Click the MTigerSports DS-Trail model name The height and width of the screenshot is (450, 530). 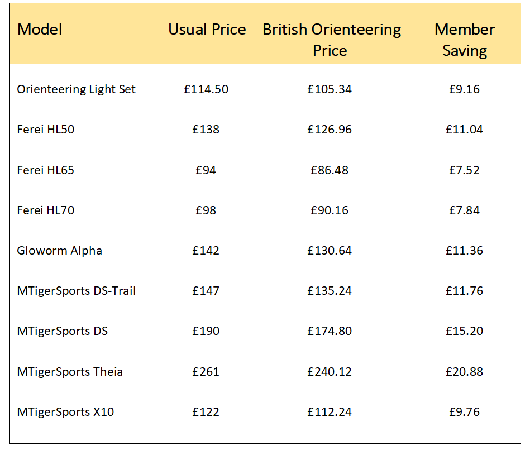click(77, 291)
